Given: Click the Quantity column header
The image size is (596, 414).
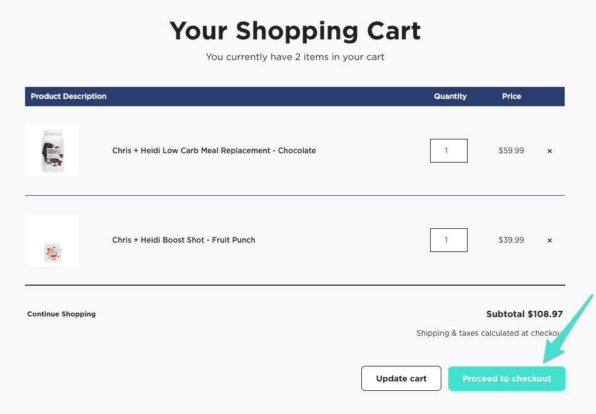Looking at the screenshot, I should click(450, 96).
